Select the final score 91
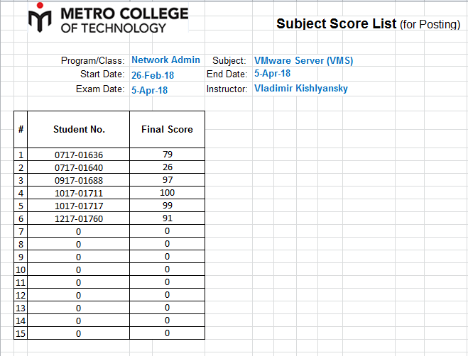468x356 pixels. (167, 218)
